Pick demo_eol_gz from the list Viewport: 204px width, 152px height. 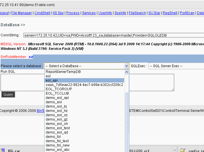tap(84, 119)
